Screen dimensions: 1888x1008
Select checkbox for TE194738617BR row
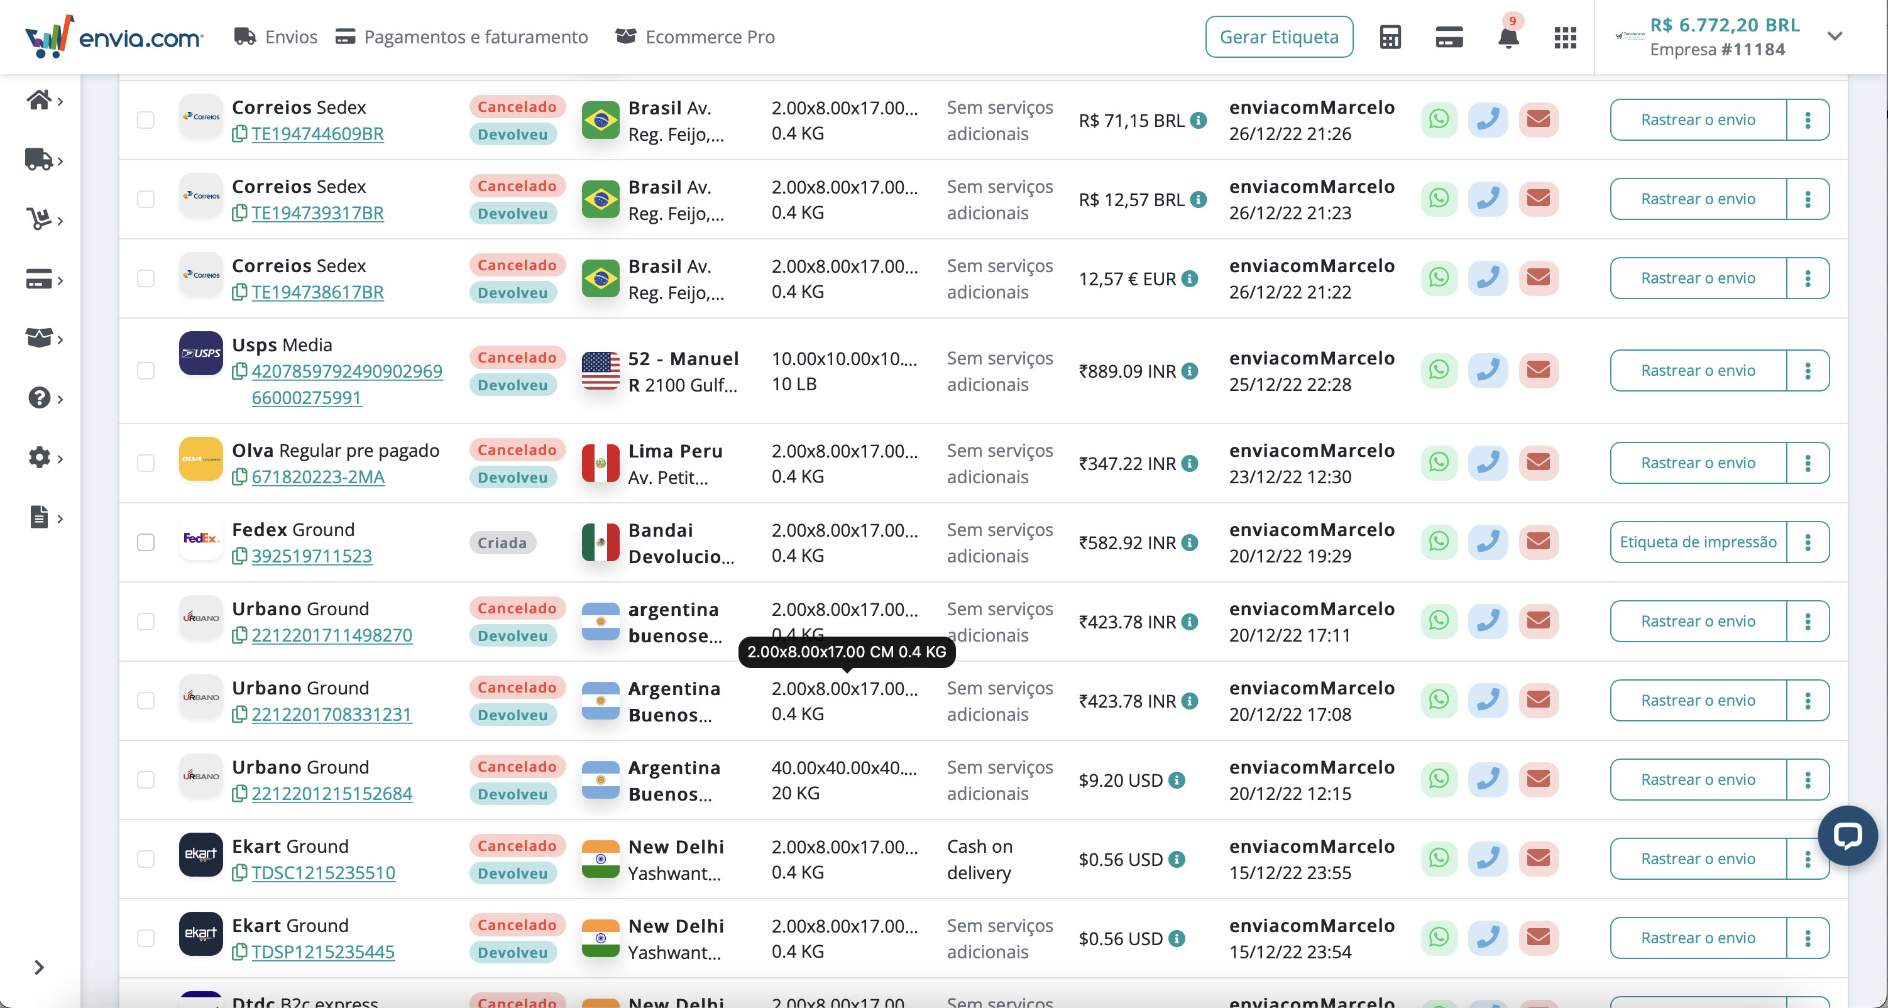click(146, 278)
